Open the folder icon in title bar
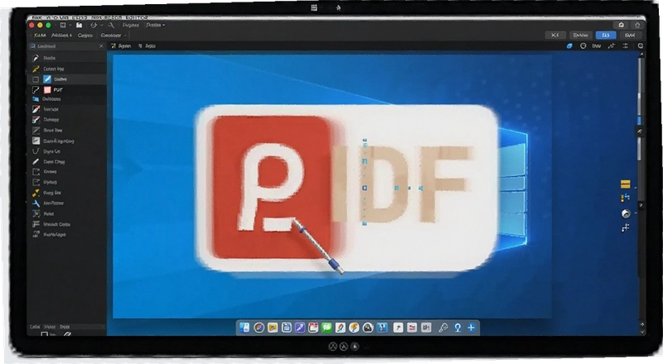Viewport: 663px width, 364px height. coord(79,26)
